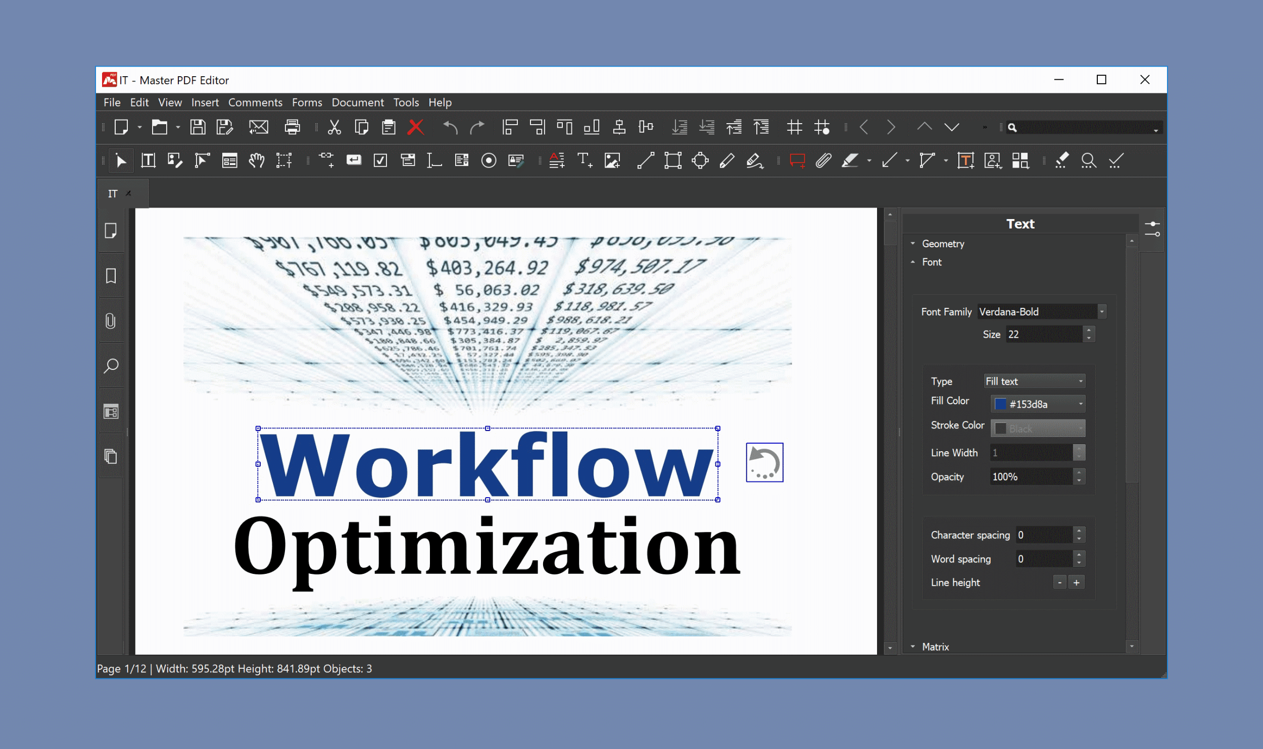Open the Bookmarks sidebar panel
1263x749 pixels.
pyautogui.click(x=111, y=276)
